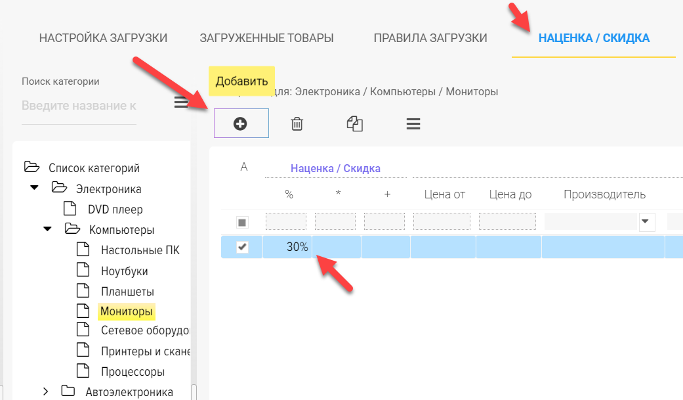
Task: Open the category search menu icon
Action: click(x=181, y=102)
